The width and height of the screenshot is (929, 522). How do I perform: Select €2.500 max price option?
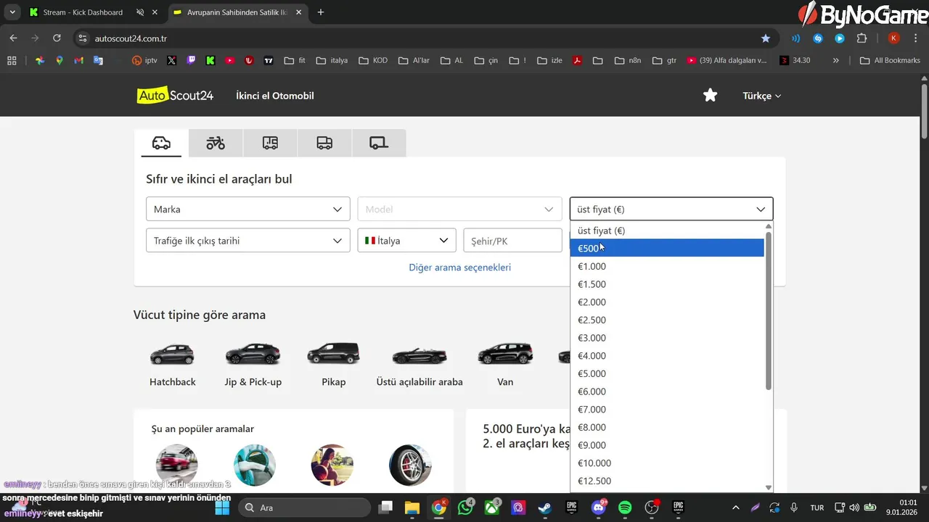point(668,320)
